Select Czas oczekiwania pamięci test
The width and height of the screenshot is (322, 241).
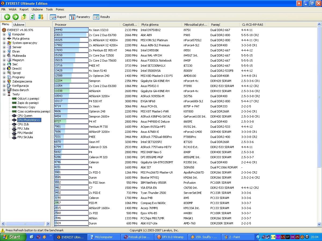pos(34,111)
